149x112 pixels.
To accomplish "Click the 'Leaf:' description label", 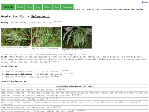I will click(4, 57).
